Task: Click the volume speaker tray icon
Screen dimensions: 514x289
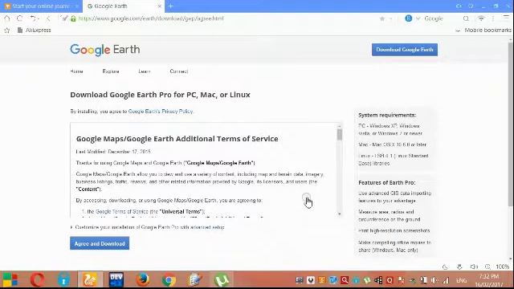Action: click(x=434, y=280)
